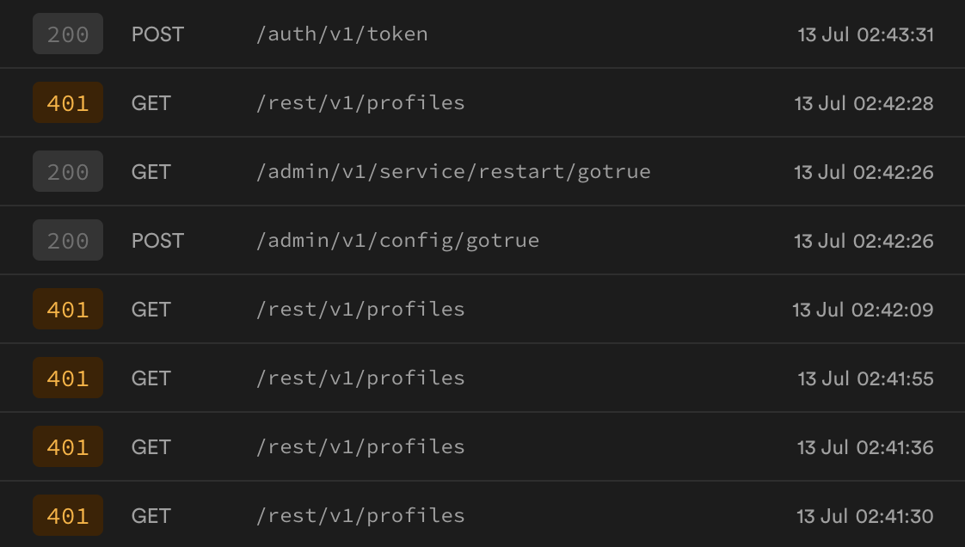Open the /auth/v1/token request path link
The height and width of the screenshot is (547, 965).
tap(341, 34)
